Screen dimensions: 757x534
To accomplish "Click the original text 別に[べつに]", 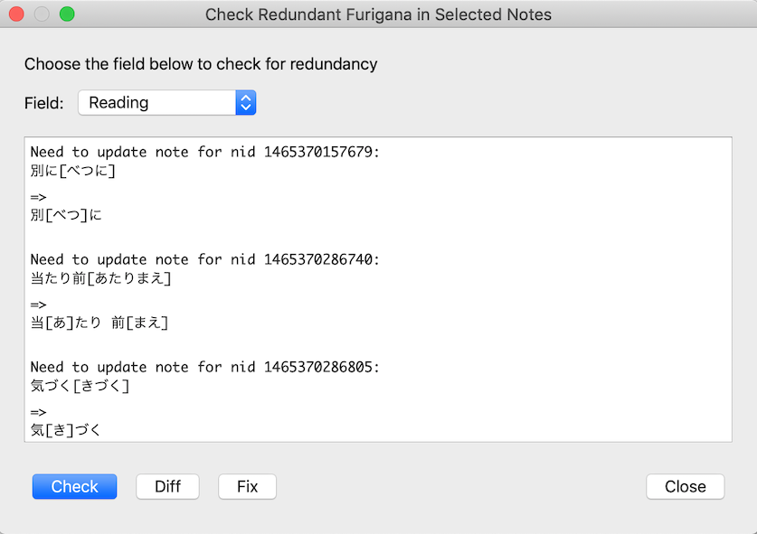I will pos(73,171).
